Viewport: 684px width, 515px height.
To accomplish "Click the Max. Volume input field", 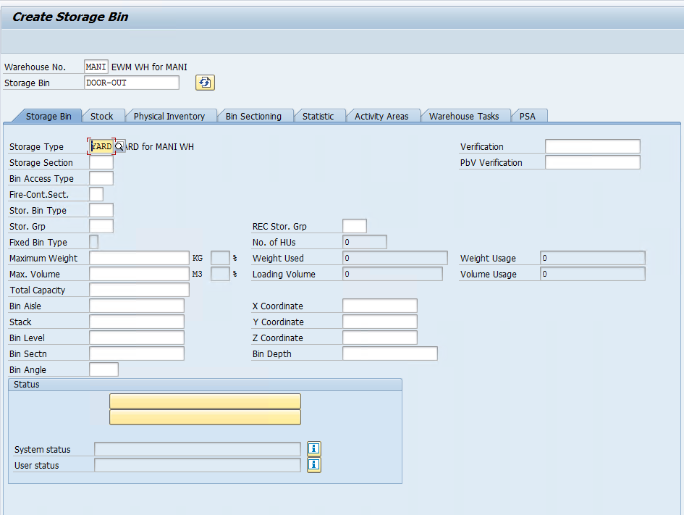I will coord(139,274).
